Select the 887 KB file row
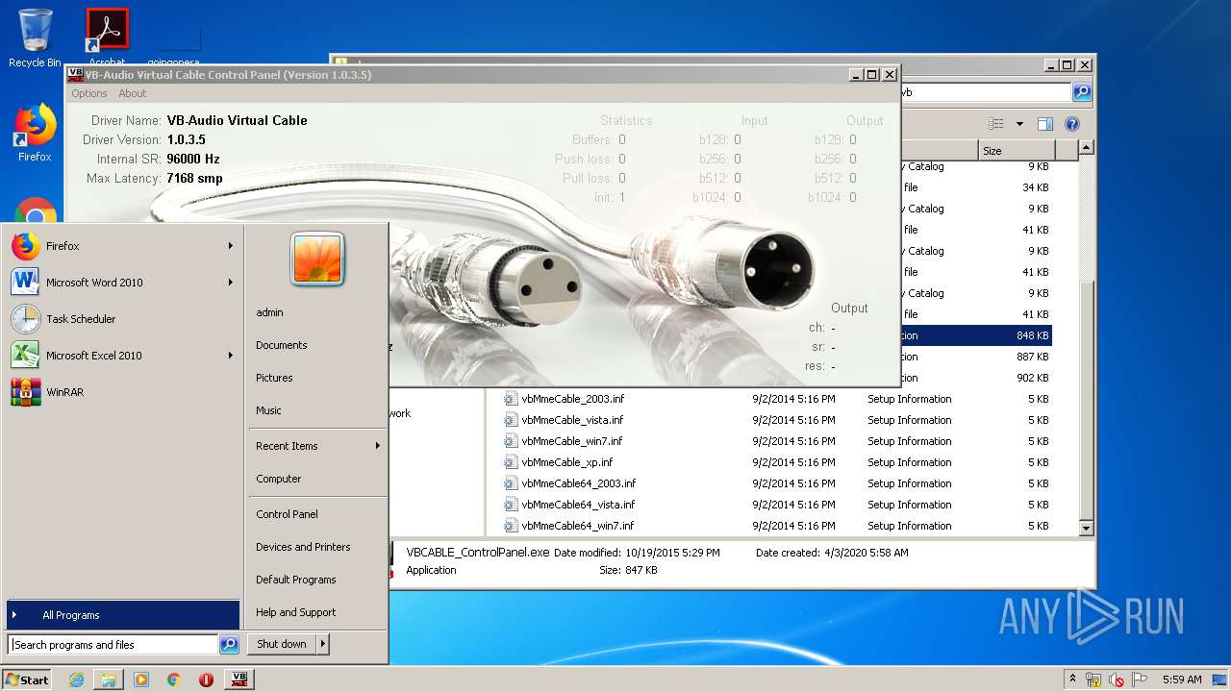Image resolution: width=1231 pixels, height=692 pixels. click(x=976, y=357)
